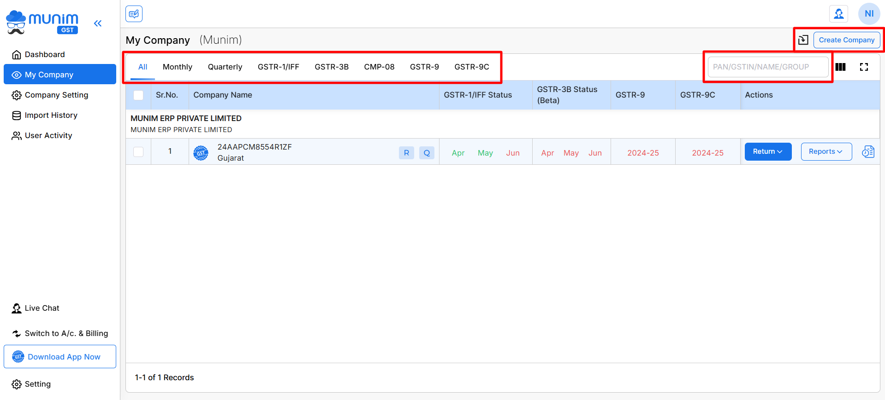
Task: Click the Create Company button
Action: pos(847,40)
